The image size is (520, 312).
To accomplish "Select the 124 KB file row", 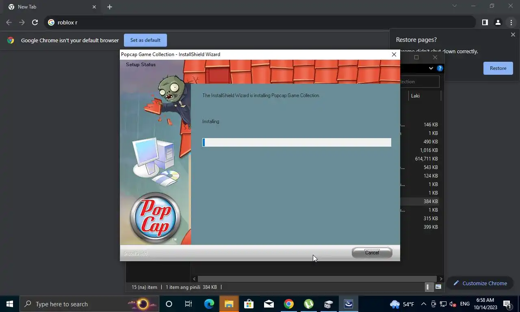I will click(x=420, y=176).
